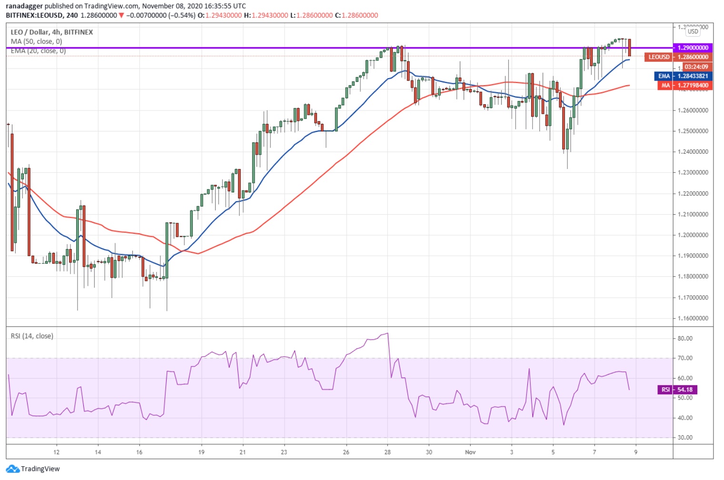The height and width of the screenshot is (480, 724).
Task: Click the TradingView cloud logo icon
Action: pos(12,469)
